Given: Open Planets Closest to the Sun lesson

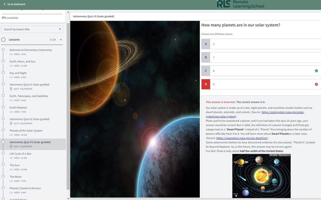Looking at the screenshot, I should (x=25, y=188).
